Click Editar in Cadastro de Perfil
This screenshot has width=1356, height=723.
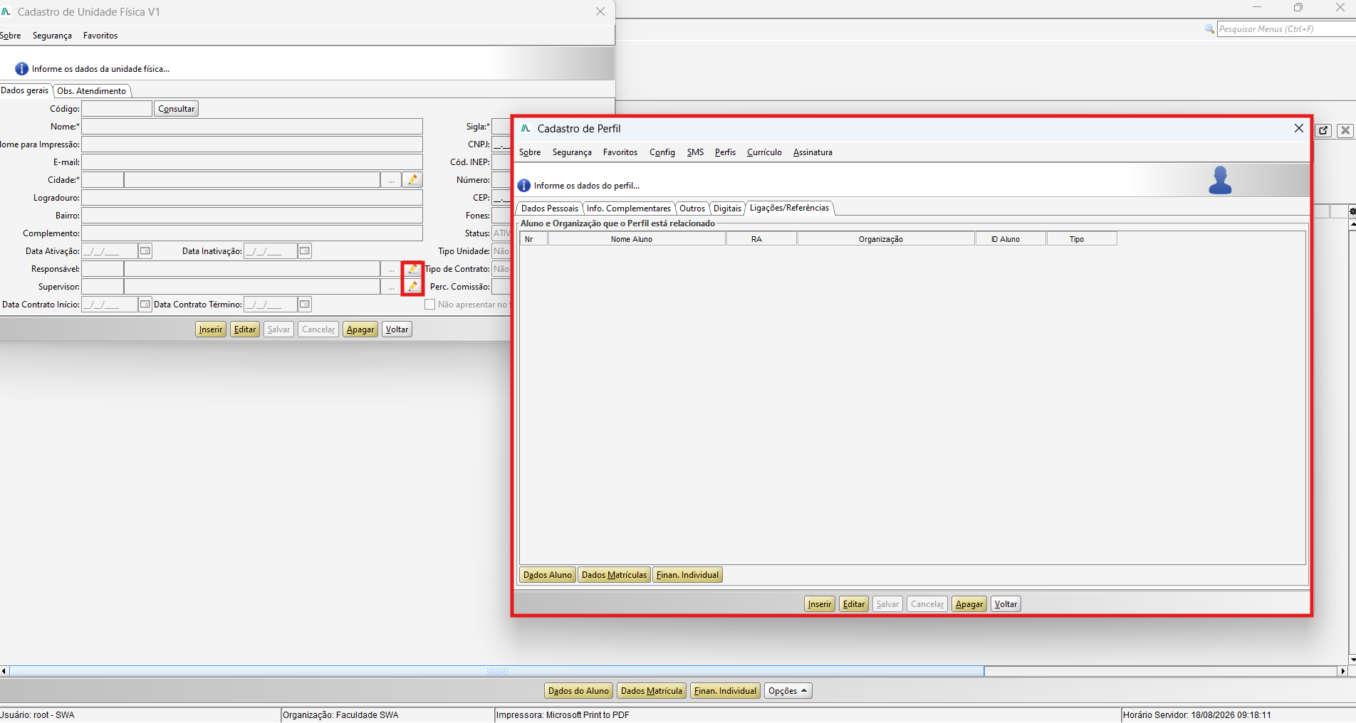point(854,604)
